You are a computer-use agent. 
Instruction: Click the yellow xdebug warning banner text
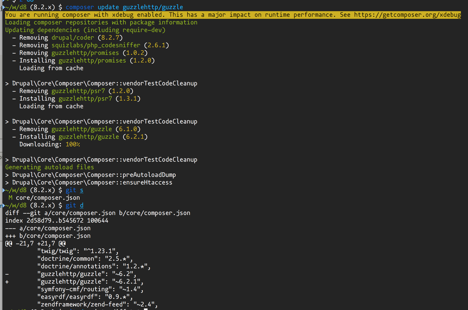(x=233, y=15)
